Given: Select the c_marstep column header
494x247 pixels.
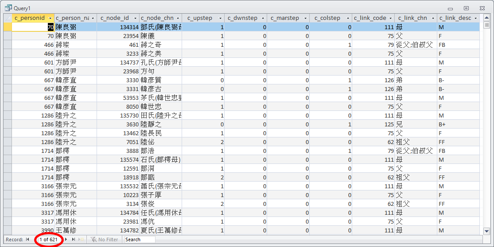Looking at the screenshot, I should point(286,18).
